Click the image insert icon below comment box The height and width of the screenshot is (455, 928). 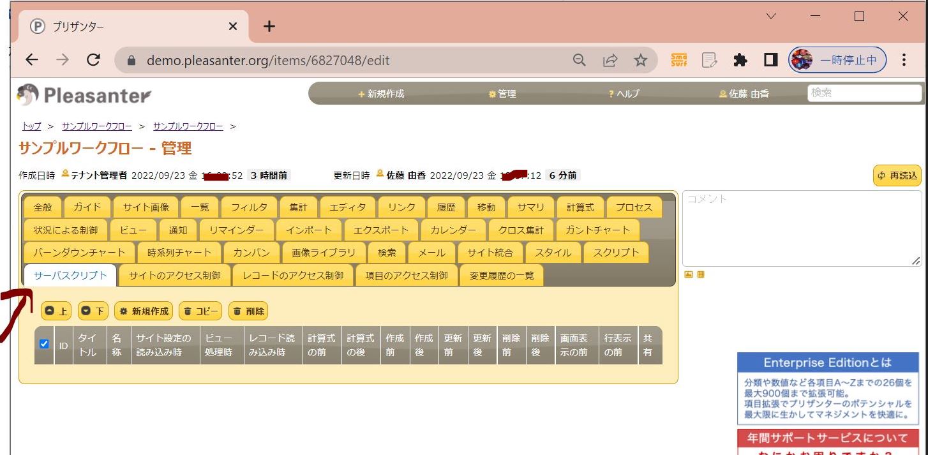click(689, 275)
